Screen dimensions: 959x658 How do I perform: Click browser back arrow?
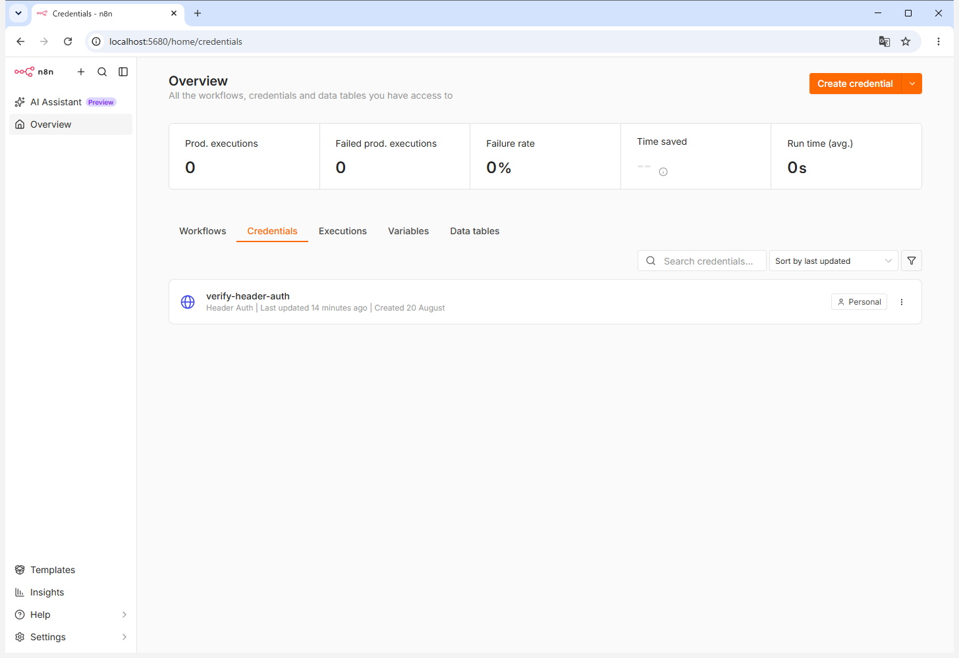pos(20,41)
